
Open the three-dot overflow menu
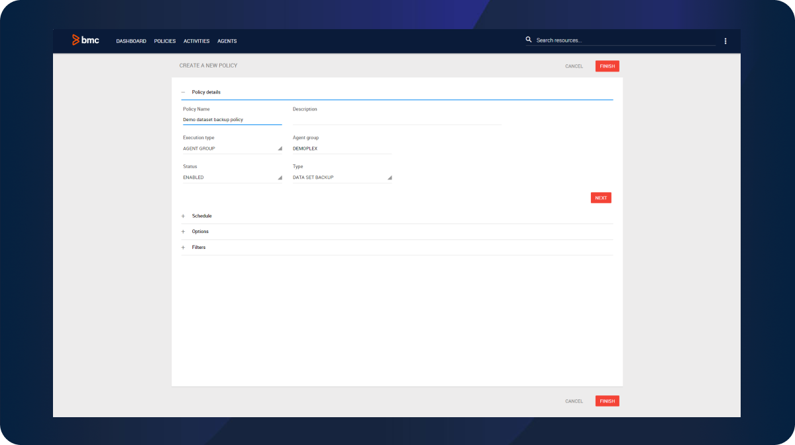pos(725,41)
